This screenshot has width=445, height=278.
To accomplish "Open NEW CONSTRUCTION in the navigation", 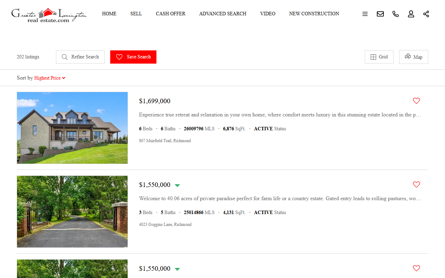I will coord(314,14).
